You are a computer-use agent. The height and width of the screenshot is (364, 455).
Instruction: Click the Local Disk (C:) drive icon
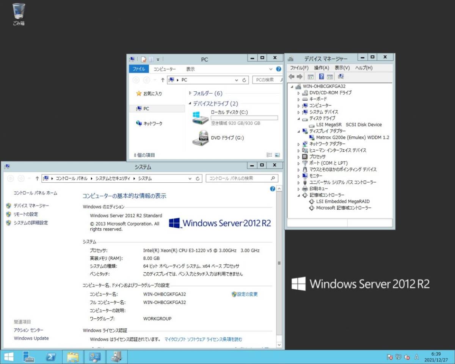[200, 118]
